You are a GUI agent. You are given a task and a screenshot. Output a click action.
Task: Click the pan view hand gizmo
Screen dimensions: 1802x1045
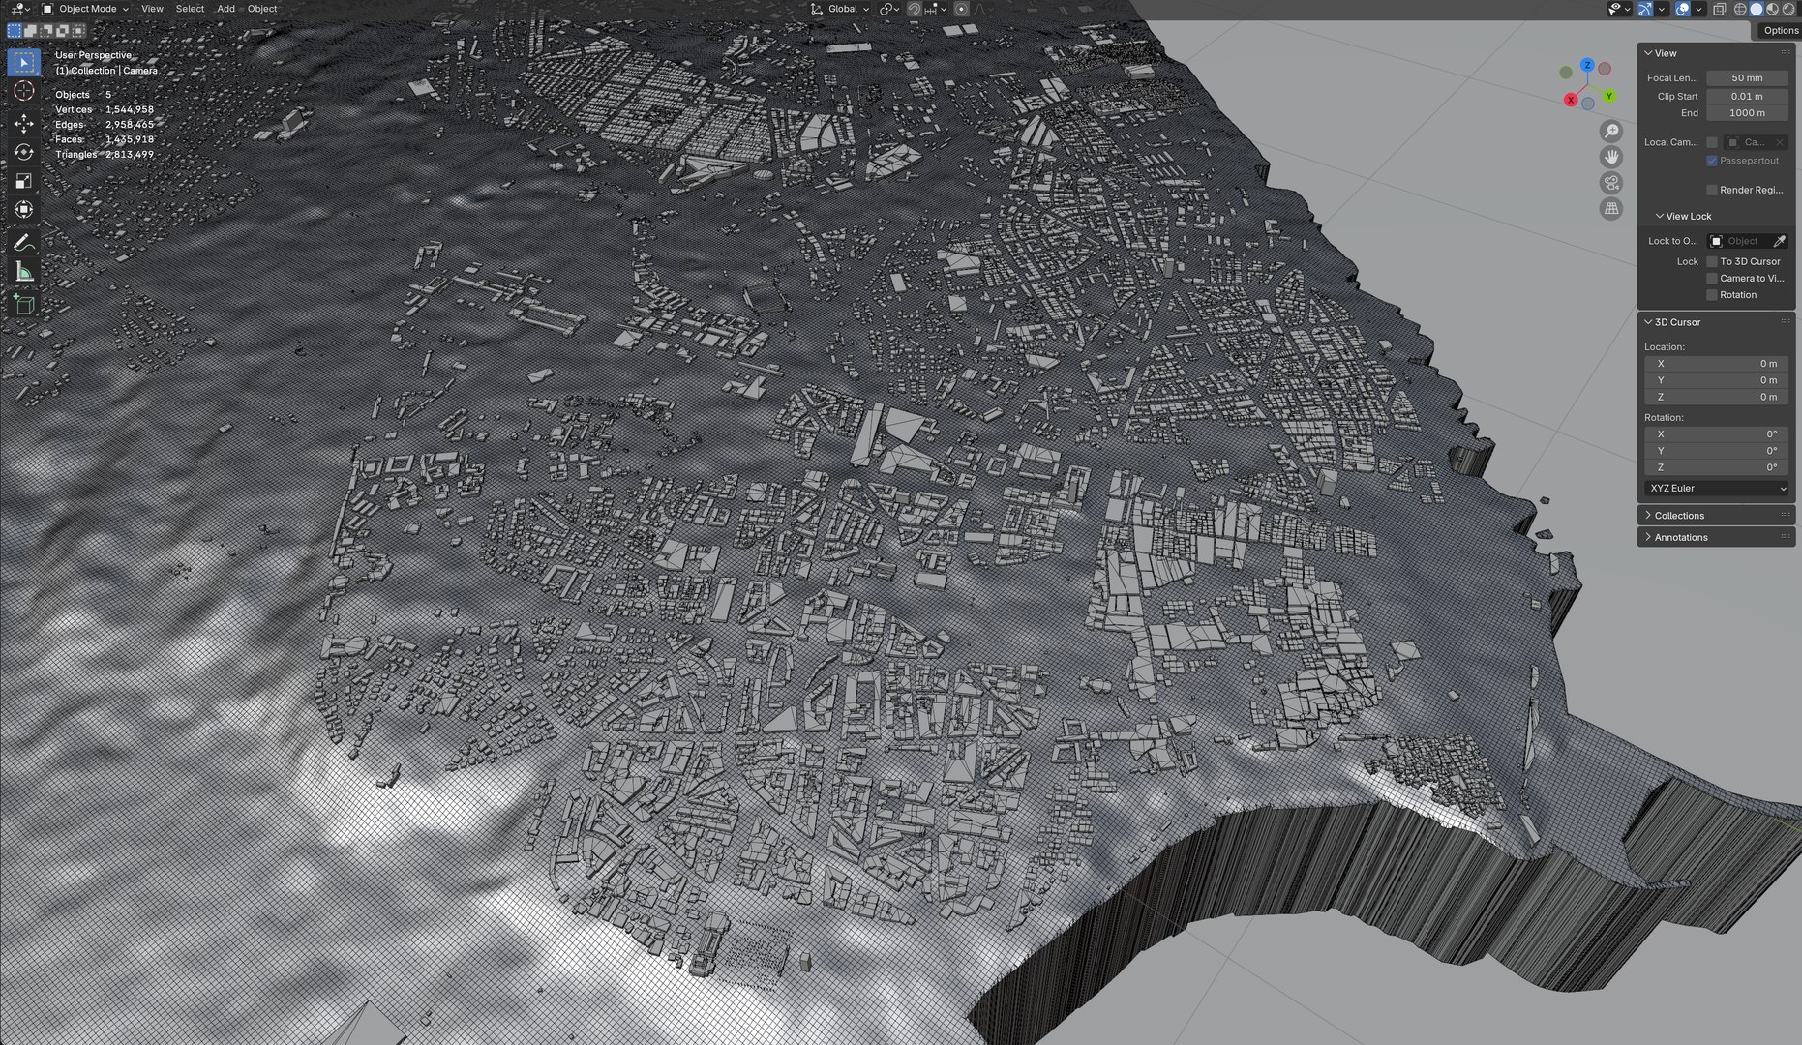pyautogui.click(x=1611, y=157)
